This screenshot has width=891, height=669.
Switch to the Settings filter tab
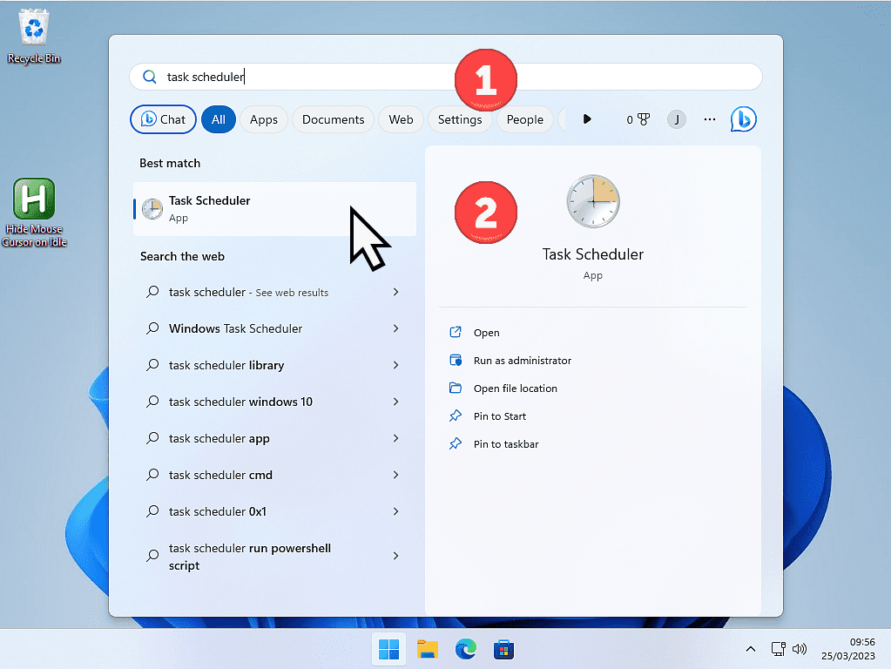tap(460, 119)
